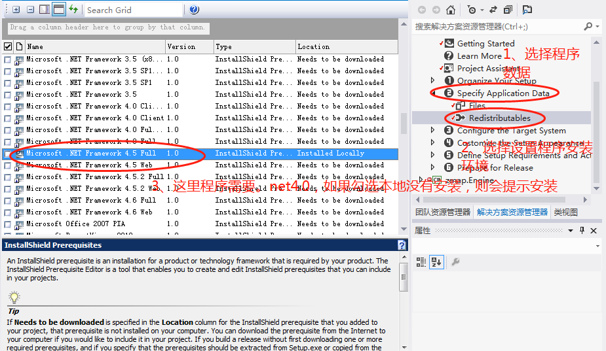Focus the 搜索解决方案资源管理器 search box
Viewport: 606px width, 351px height.
click(x=498, y=26)
